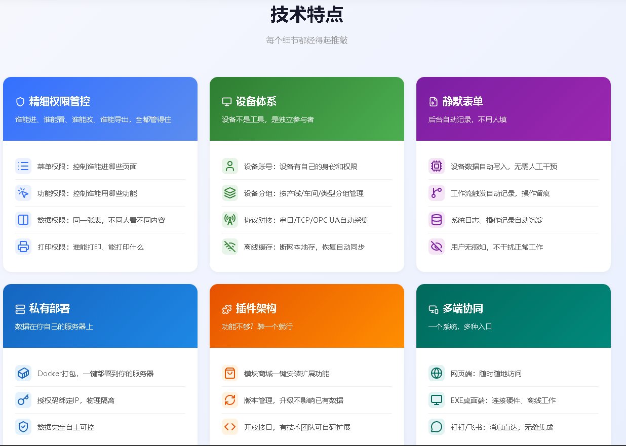Click the 静默表单 card title
Viewport: 626px width, 446px height.
pos(463,102)
